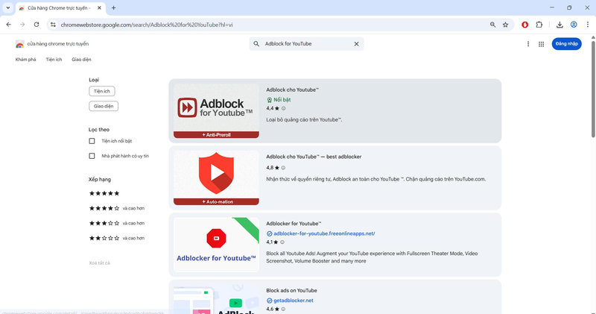596x314 pixels.
Task: Visit the getadblocker.net publisher link
Action: (x=294, y=301)
